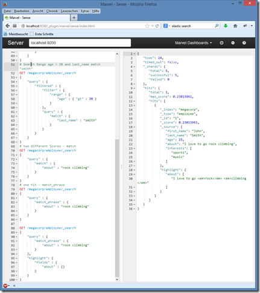Click the Firefox back arrow button
This screenshot has height=293, width=260.
[x=8, y=26]
